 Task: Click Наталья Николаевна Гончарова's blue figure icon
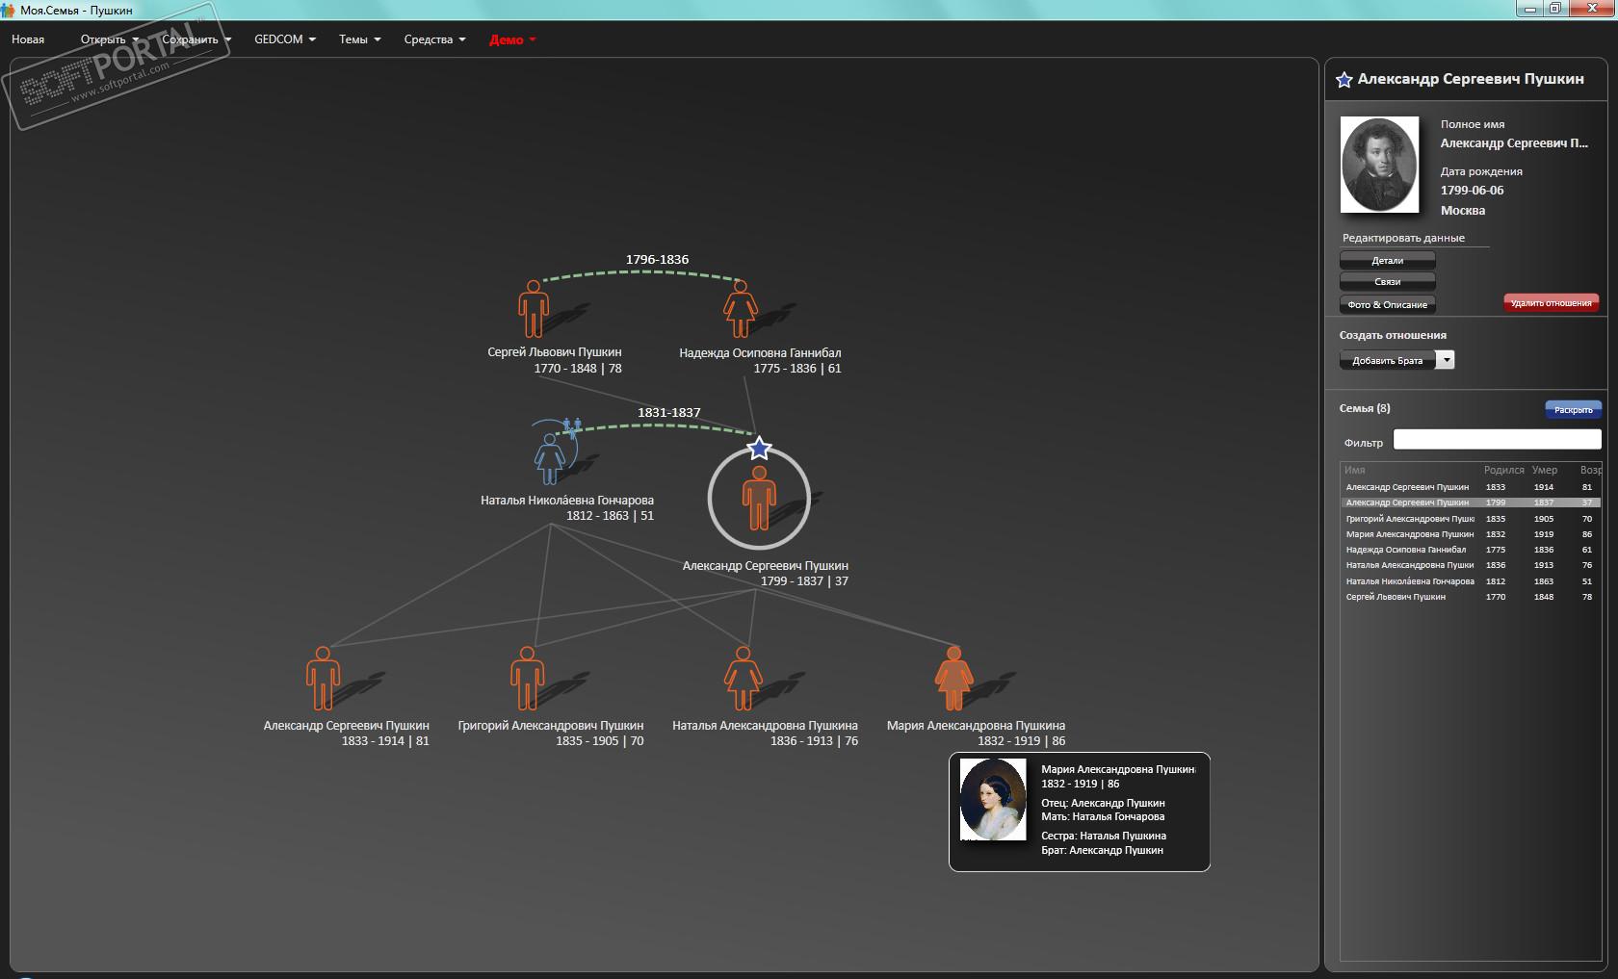pyautogui.click(x=550, y=459)
